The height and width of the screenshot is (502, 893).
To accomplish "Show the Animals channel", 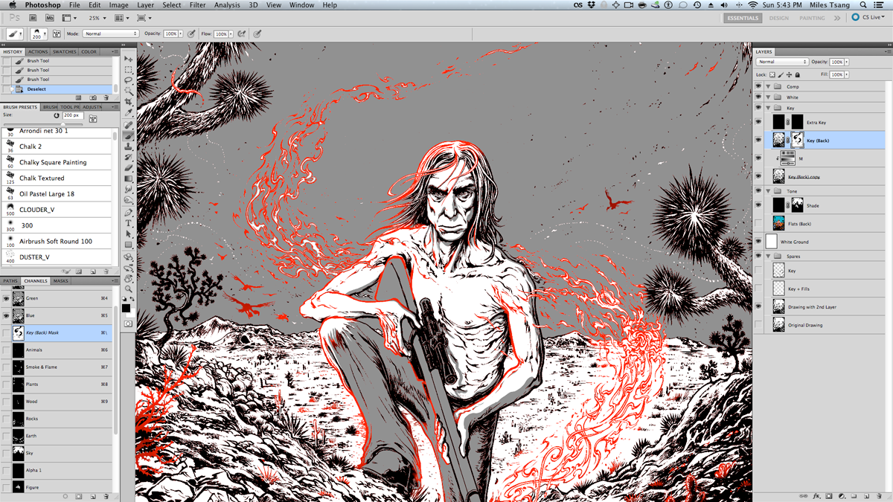I will tap(6, 350).
